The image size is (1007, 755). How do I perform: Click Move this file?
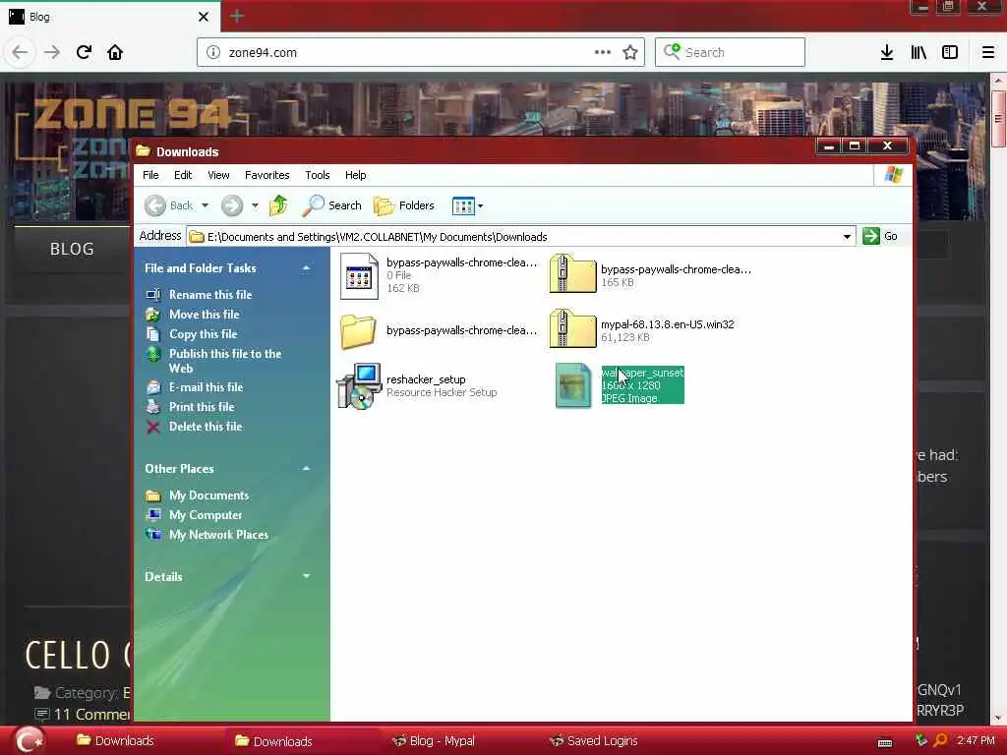coord(205,315)
